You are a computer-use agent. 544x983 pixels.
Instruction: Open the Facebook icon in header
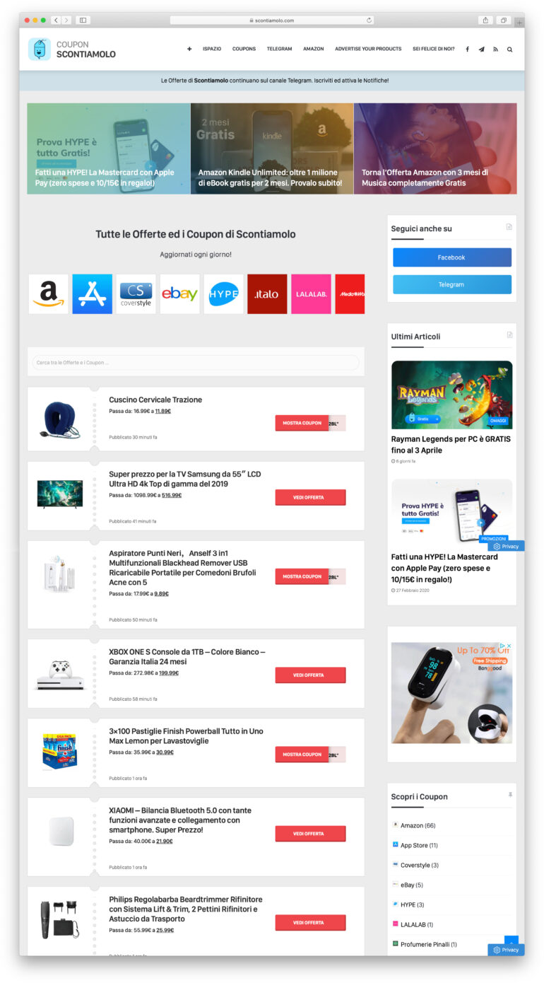(x=467, y=50)
